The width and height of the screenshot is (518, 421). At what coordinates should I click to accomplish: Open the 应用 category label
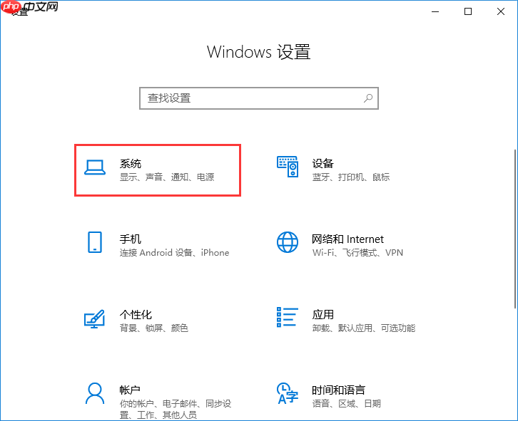pyautogui.click(x=323, y=314)
